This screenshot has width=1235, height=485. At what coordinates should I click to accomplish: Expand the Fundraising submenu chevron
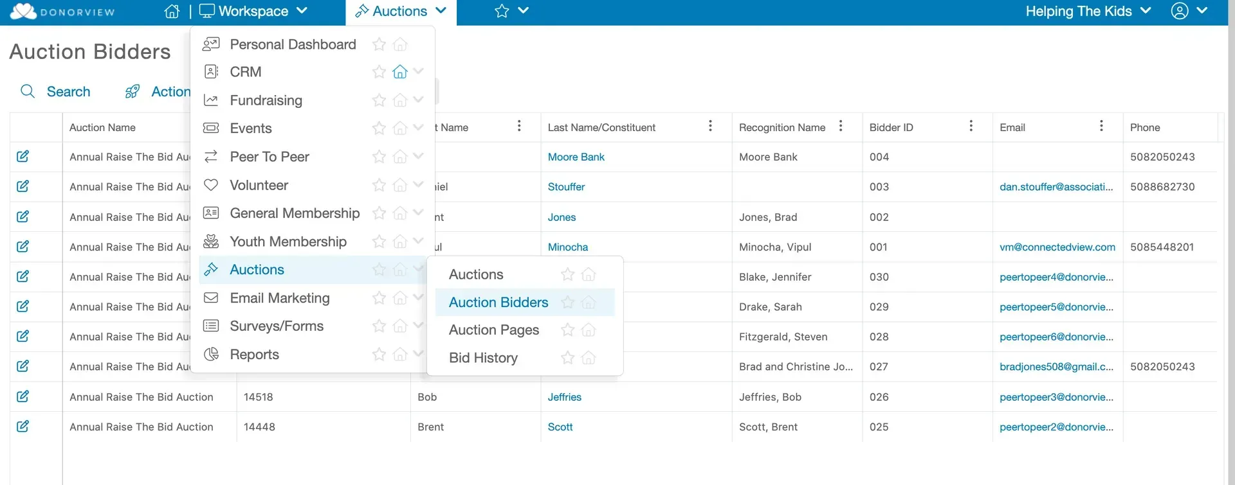click(x=419, y=100)
